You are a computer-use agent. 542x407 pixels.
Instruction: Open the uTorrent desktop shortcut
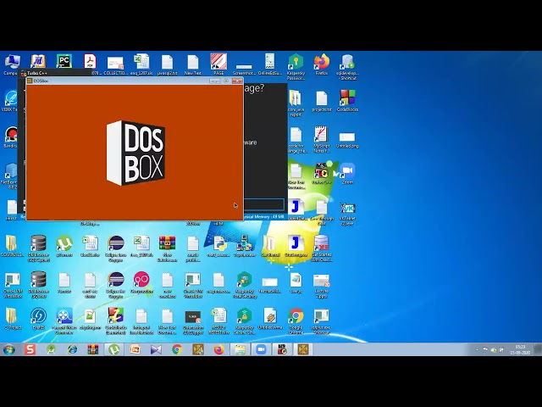pyautogui.click(x=64, y=246)
